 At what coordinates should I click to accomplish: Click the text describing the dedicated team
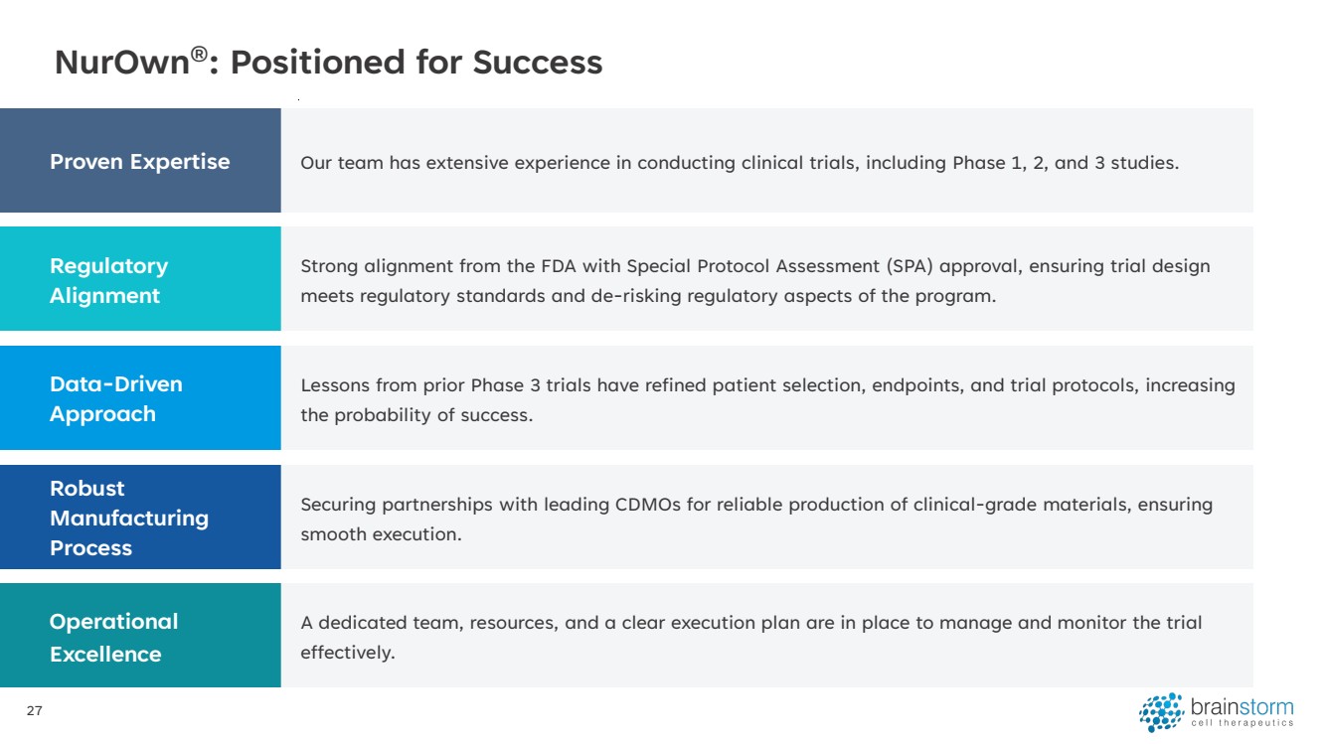tap(750, 637)
